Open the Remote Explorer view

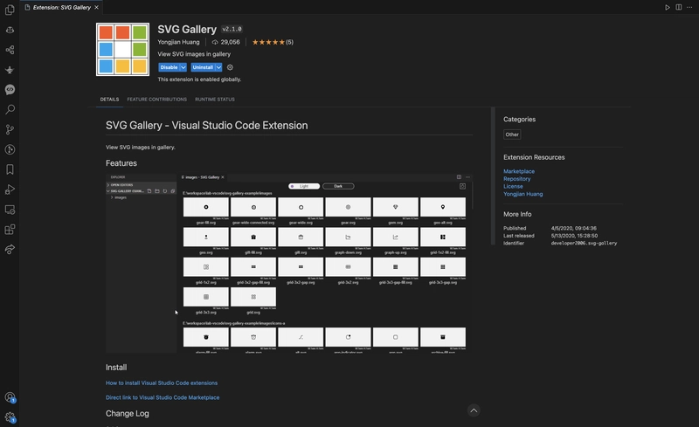10,210
